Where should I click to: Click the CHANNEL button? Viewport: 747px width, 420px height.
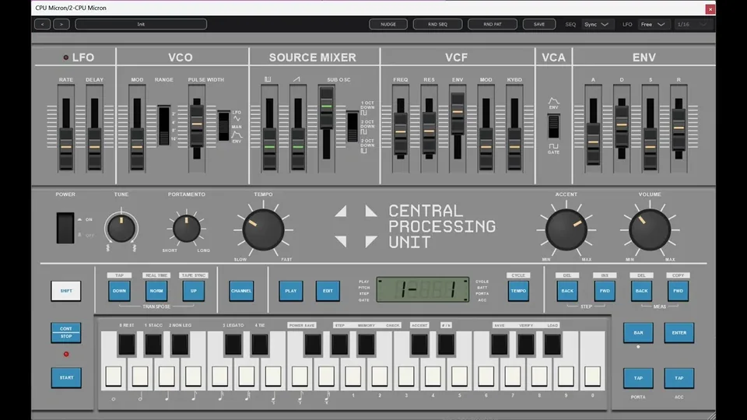point(241,291)
